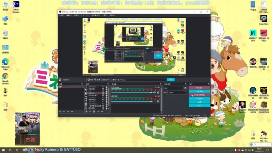Open transition properties gear icon

[185, 88]
